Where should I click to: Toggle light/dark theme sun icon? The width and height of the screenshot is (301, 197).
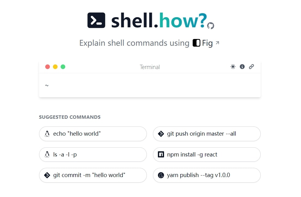[233, 67]
